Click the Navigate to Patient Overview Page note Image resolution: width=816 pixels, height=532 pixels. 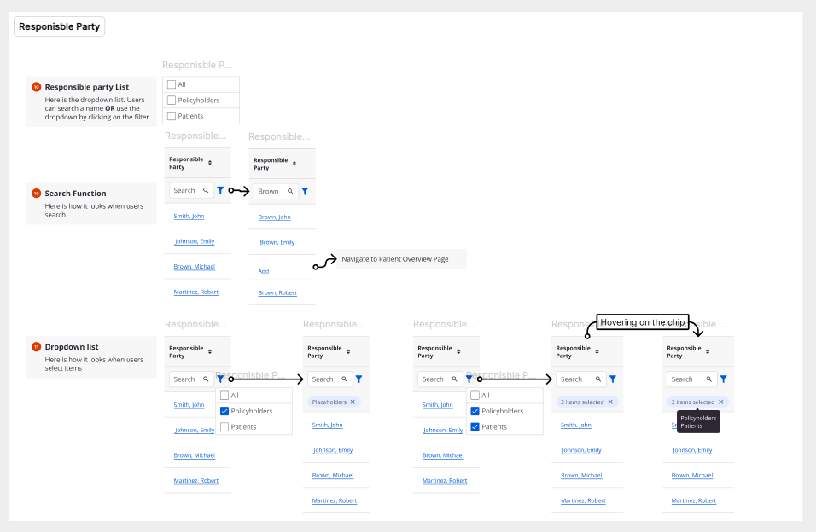click(394, 259)
